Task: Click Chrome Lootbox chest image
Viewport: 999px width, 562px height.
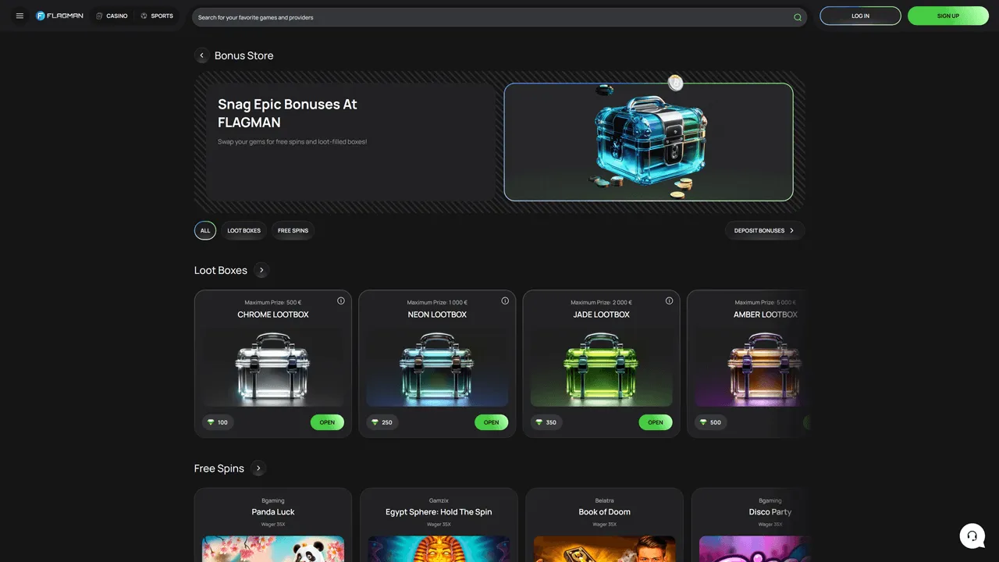Action: pyautogui.click(x=273, y=367)
